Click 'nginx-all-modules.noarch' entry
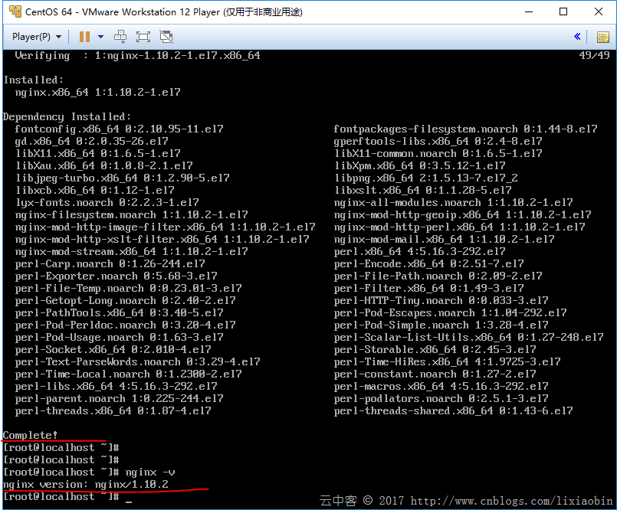617x510 pixels. [453, 202]
